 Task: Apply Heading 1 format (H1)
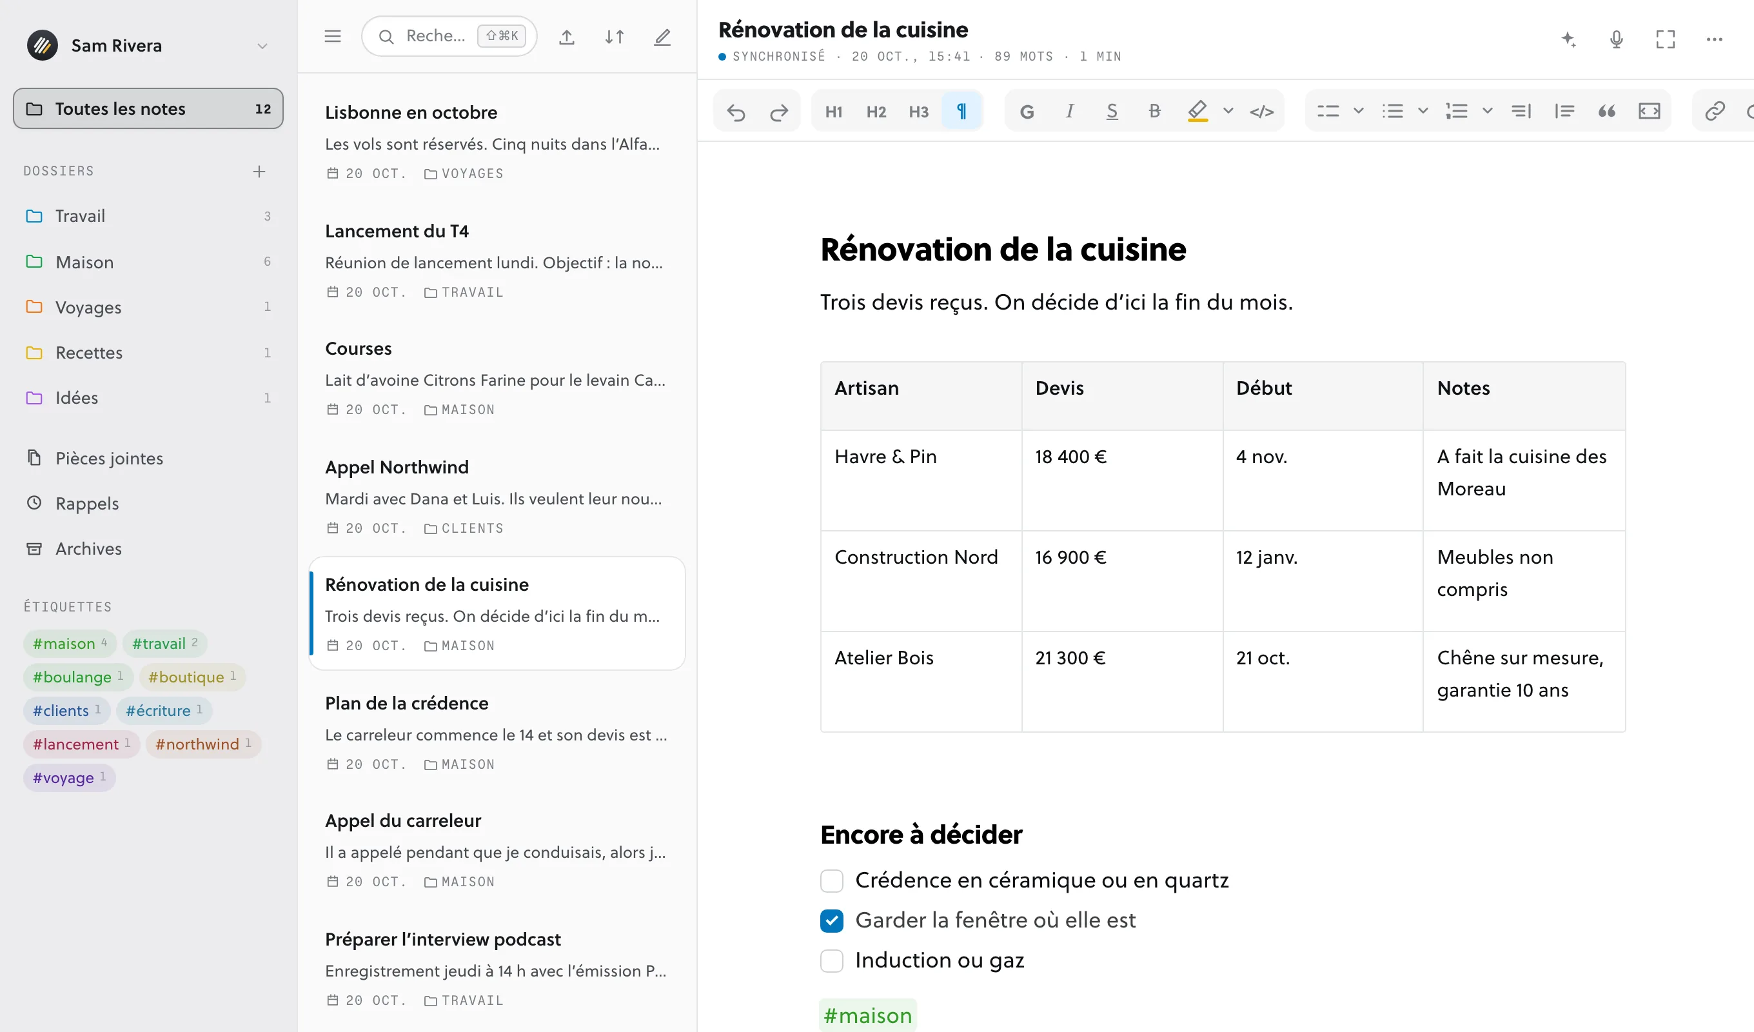pyautogui.click(x=834, y=112)
